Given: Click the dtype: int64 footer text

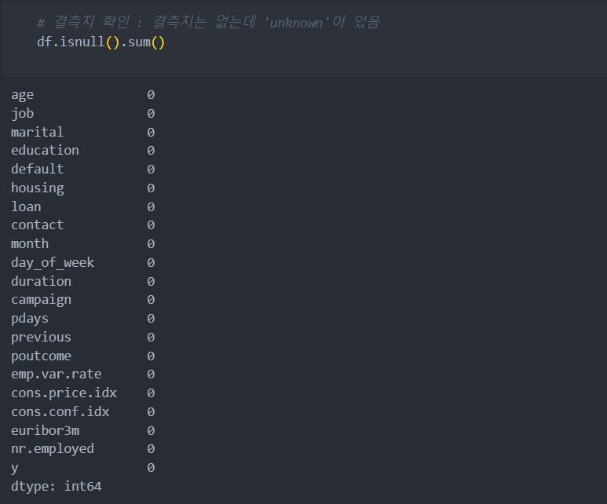Looking at the screenshot, I should [x=57, y=487].
